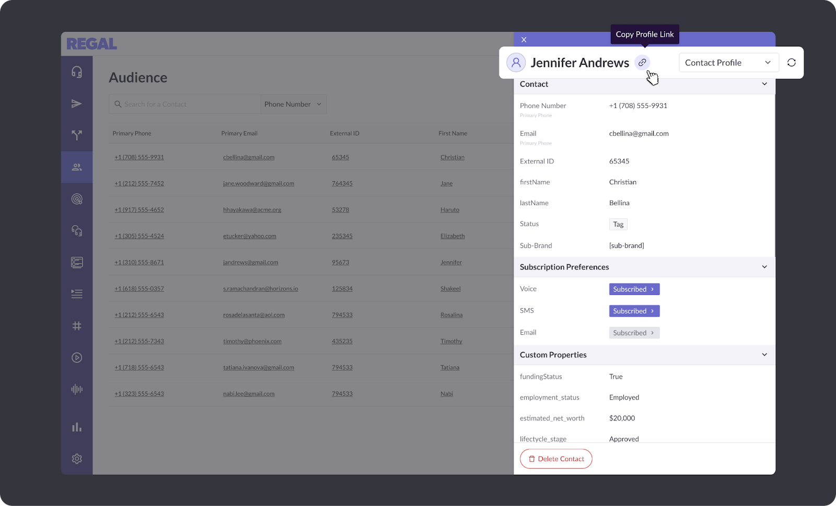This screenshot has width=836, height=506.
Task: Open the hash symbol sidebar icon
Action: 77,326
